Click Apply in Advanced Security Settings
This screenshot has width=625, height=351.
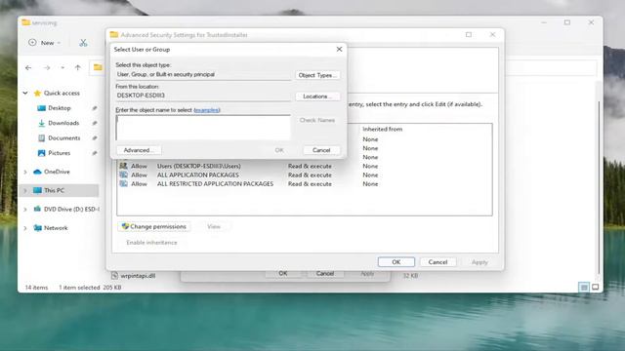pos(479,262)
